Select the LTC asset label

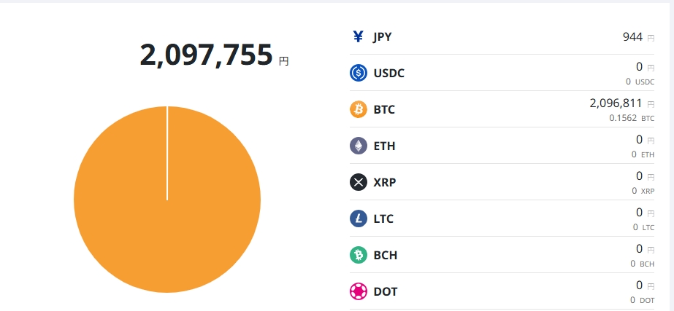383,219
